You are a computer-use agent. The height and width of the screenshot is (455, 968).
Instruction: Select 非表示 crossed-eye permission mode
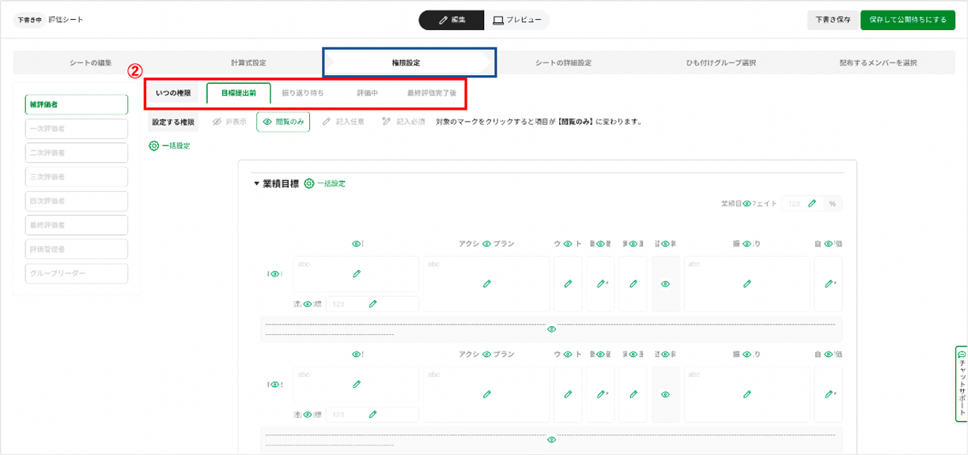click(x=229, y=122)
